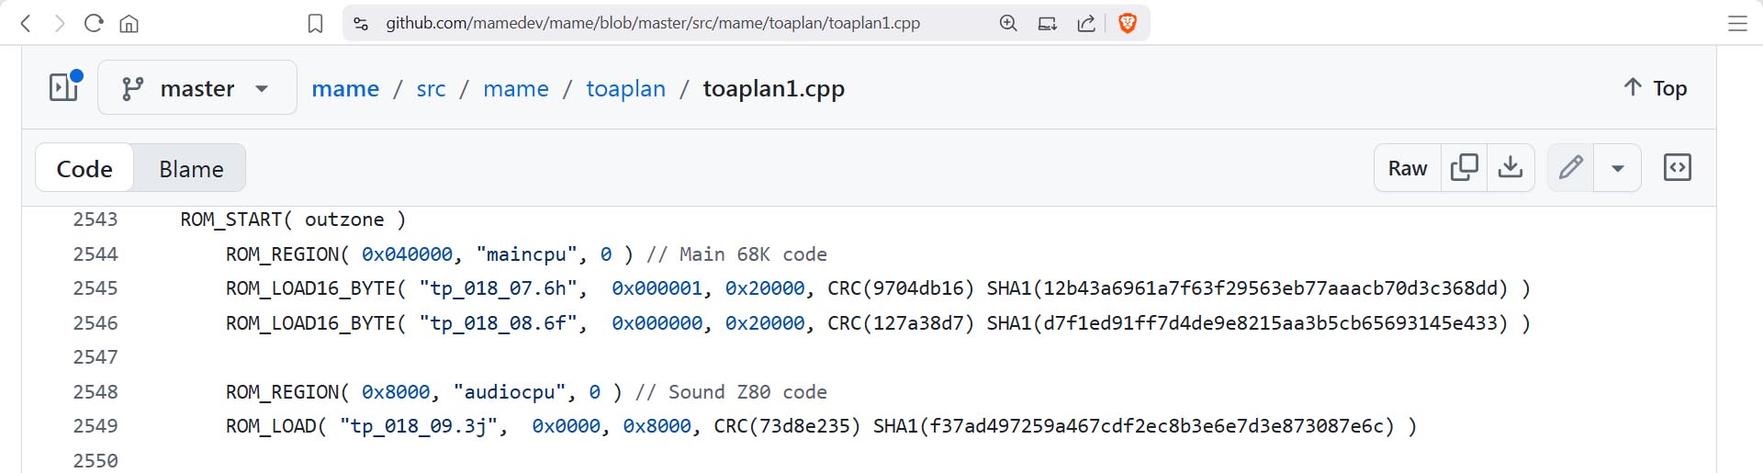Click the browser back arrow

tap(26, 23)
